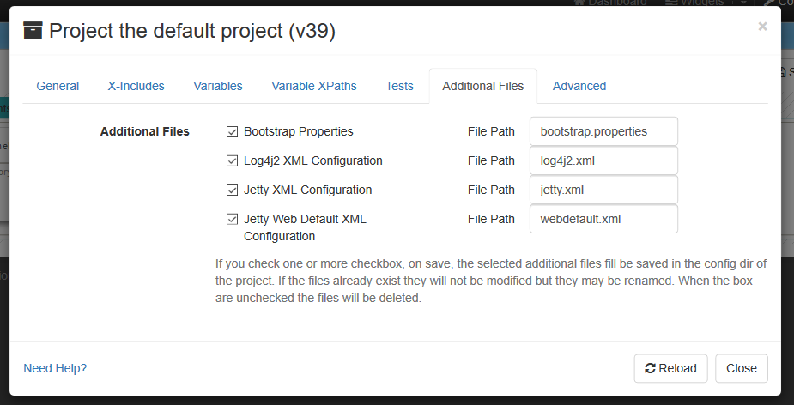Screen dimensions: 794x405
Task: Toggle Jetty Web Default XML Configuration checkbox
Action: click(x=232, y=219)
